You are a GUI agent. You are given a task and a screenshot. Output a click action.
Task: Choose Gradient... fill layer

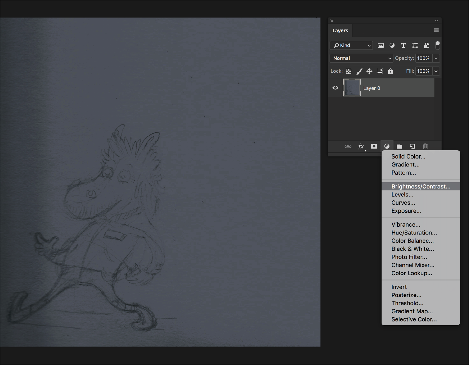coord(421,165)
